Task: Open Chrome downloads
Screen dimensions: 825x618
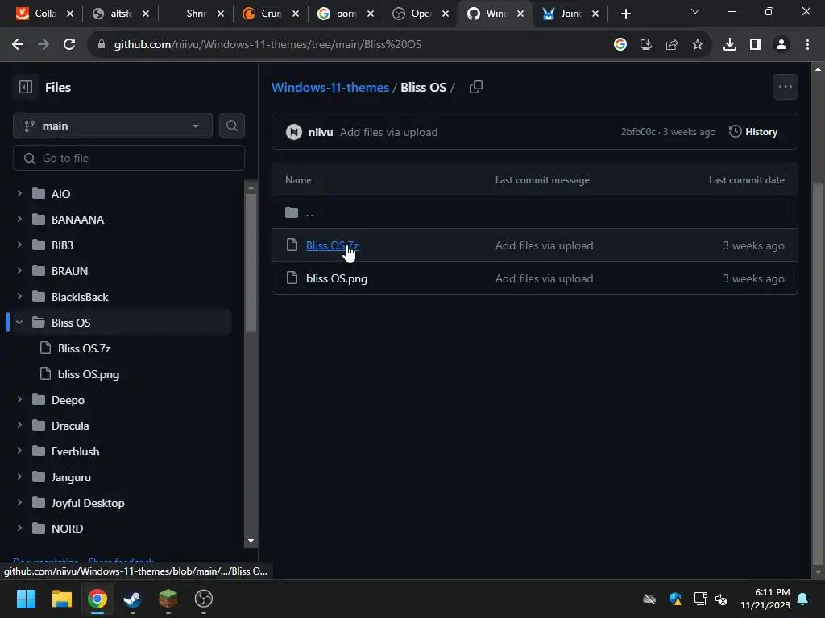Action: [730, 45]
